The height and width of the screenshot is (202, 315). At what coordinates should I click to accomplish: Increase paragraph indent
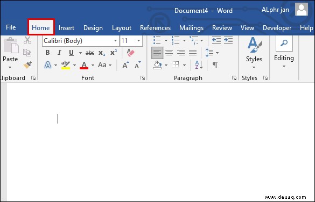pos(228,40)
